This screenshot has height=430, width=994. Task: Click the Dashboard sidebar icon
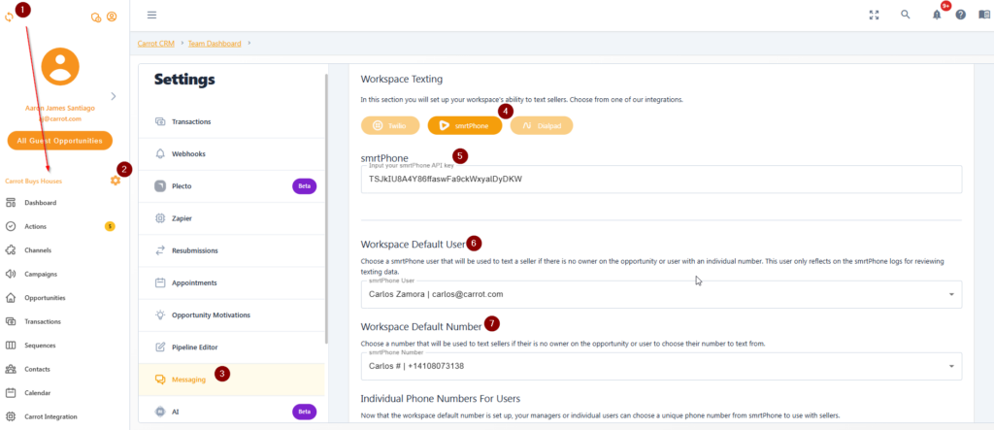[x=10, y=203]
